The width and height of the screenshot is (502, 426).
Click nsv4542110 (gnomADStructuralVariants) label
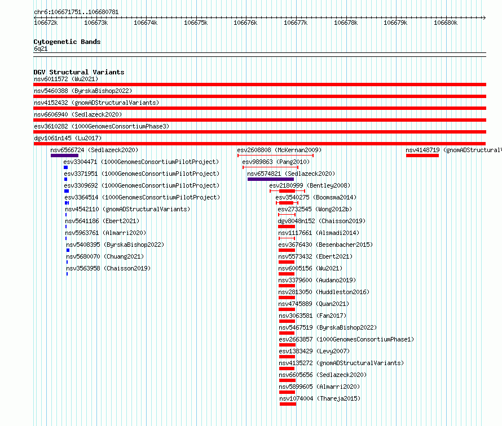tap(127, 209)
